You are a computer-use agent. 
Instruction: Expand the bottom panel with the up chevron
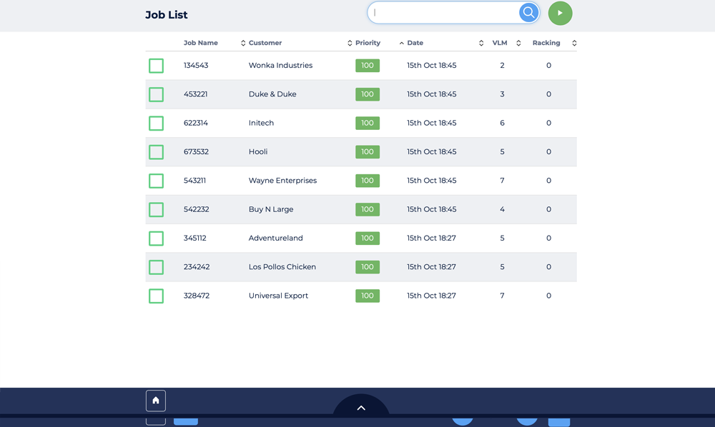[361, 408]
